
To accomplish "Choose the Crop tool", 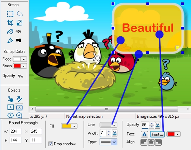I will coord(10,23).
